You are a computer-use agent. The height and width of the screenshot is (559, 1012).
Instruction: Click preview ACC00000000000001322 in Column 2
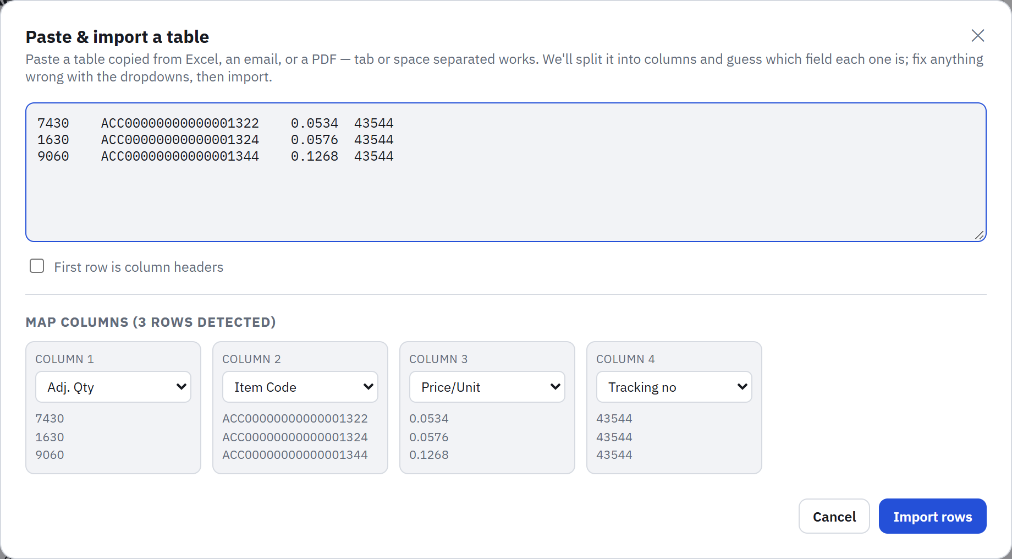(x=295, y=419)
